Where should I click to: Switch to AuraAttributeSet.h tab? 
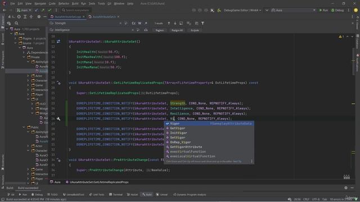pyautogui.click(x=103, y=17)
